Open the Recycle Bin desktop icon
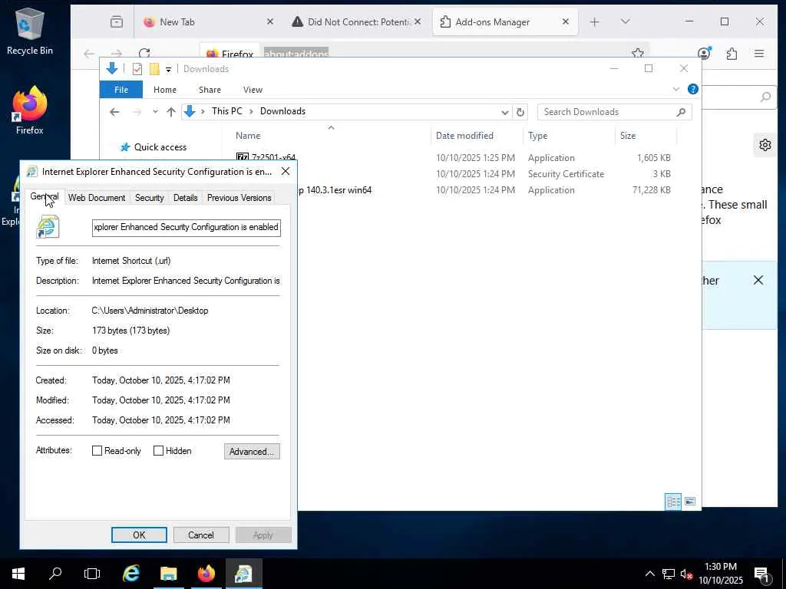Viewport: 786px width, 589px height. pos(30,31)
